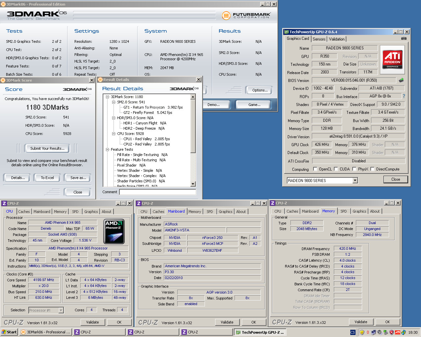
Task: Select 'Pixel Shader N/A' tree row
Action: coord(131,165)
